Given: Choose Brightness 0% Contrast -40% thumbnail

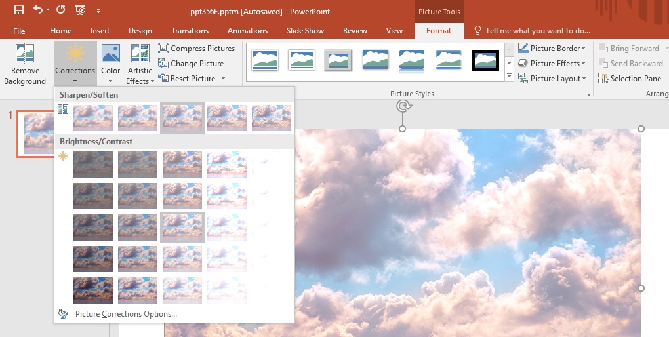Looking at the screenshot, I should [x=182, y=164].
